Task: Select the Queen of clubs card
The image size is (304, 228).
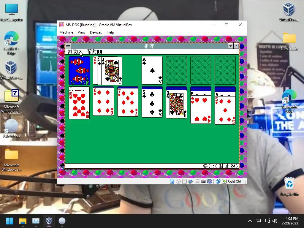Action: [176, 104]
